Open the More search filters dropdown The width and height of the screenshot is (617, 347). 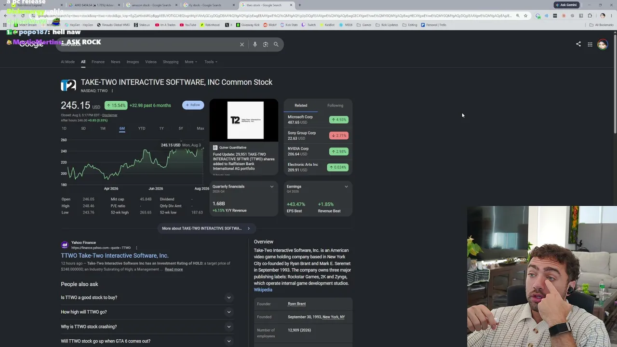point(191,62)
